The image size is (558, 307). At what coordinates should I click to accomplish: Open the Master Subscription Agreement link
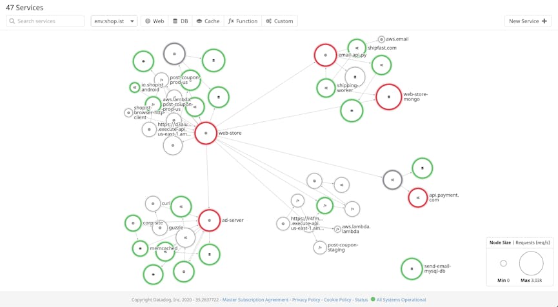pos(255,300)
